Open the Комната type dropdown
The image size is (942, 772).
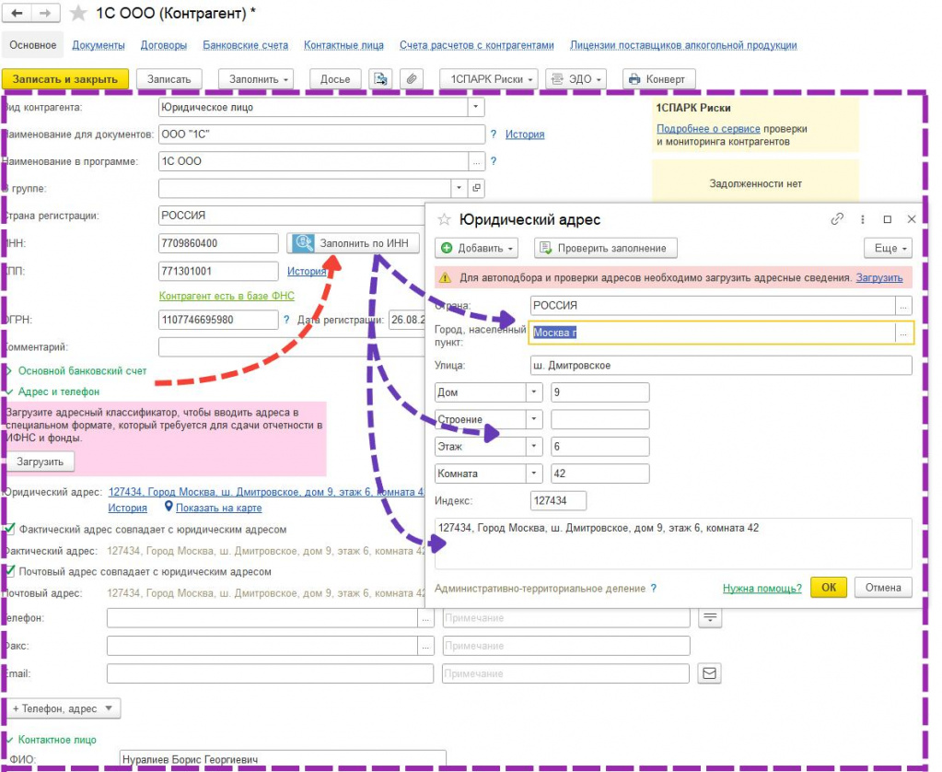pyautogui.click(x=534, y=474)
